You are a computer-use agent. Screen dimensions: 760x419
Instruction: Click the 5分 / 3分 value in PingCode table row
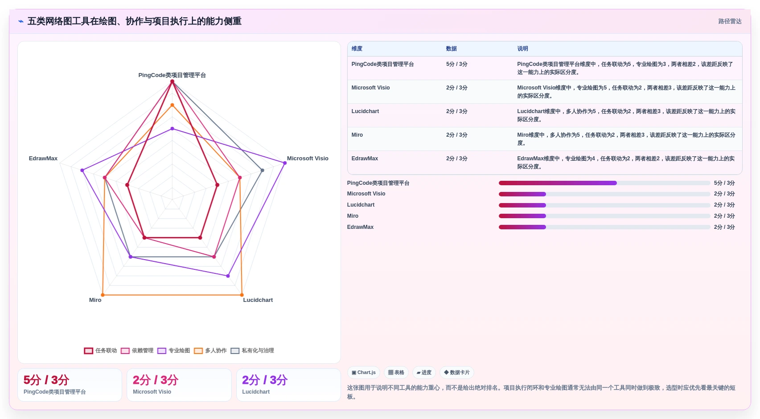click(456, 65)
